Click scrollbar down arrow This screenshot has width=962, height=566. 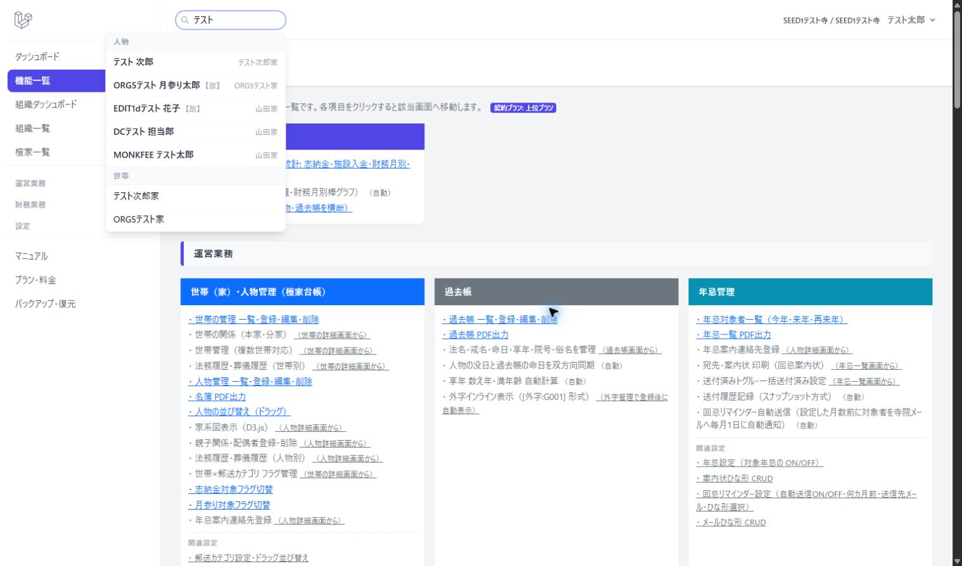click(x=957, y=561)
